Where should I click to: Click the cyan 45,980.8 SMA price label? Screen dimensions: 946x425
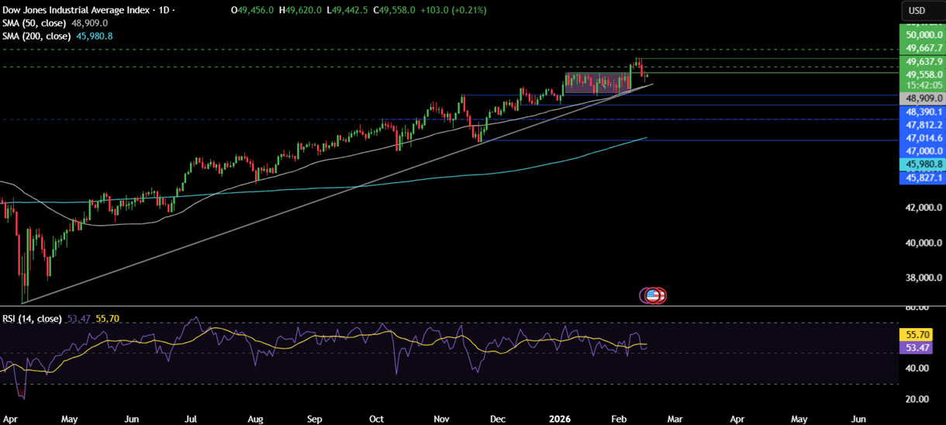tap(921, 164)
